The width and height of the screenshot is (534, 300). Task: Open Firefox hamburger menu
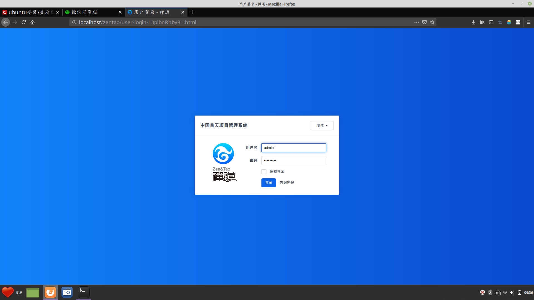pyautogui.click(x=529, y=22)
